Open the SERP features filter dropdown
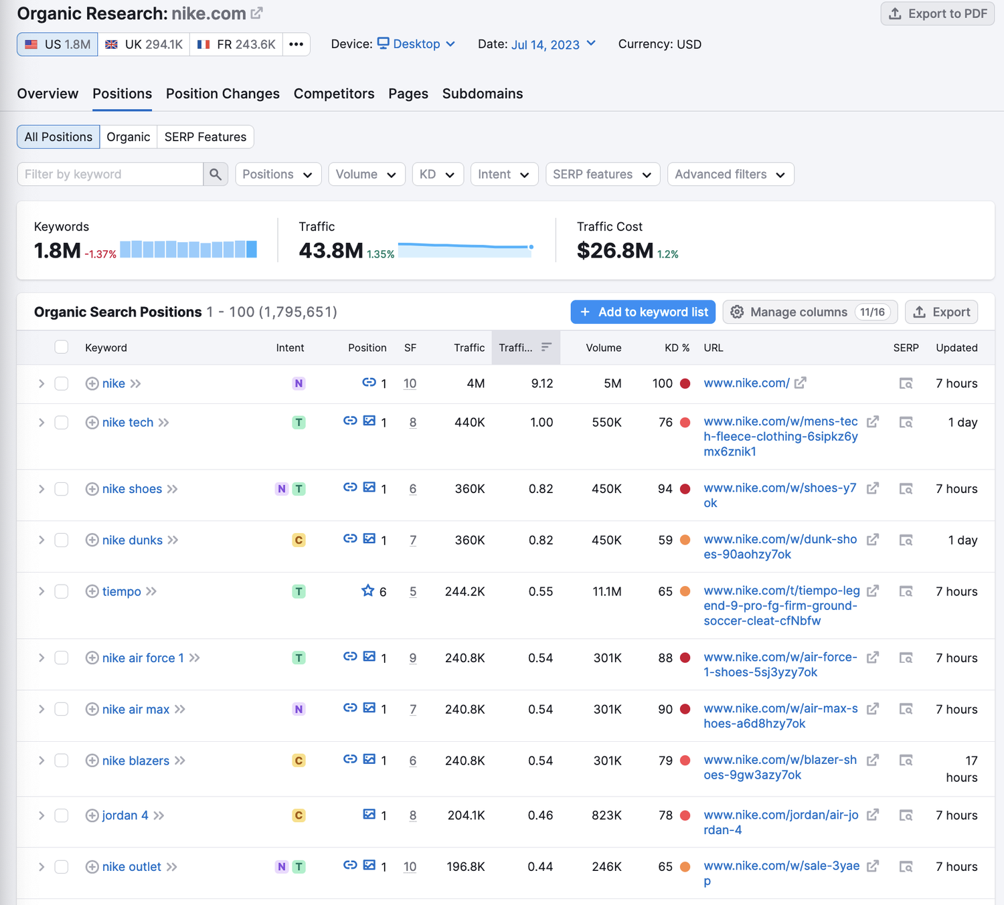 click(x=603, y=174)
